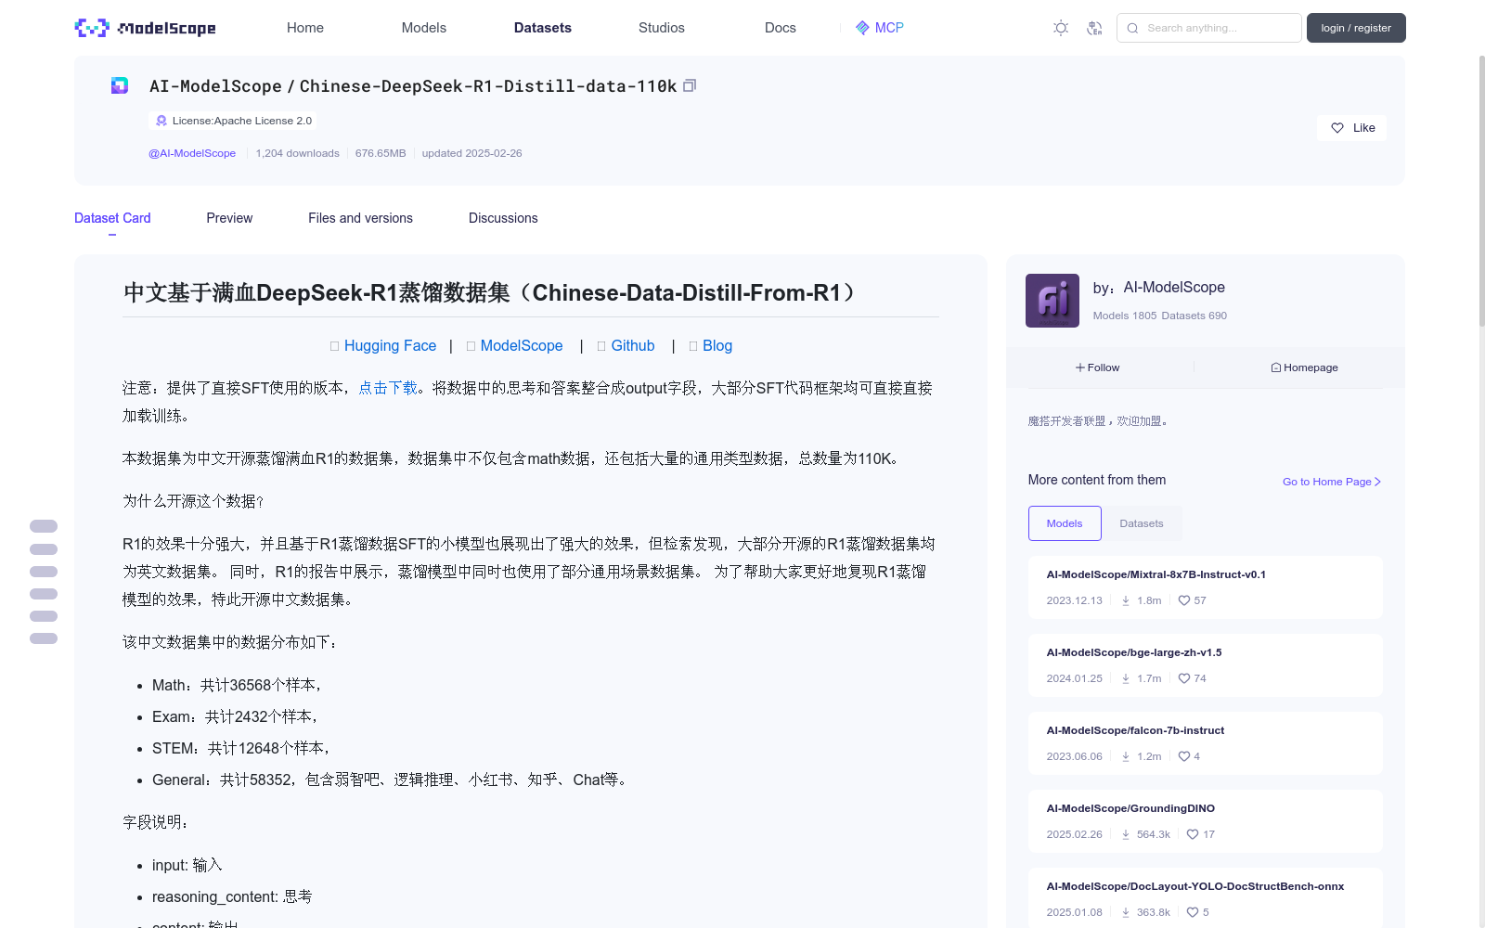This screenshot has height=928, width=1485.
Task: Click heart icon on bge-large-zh-v1.5 card
Action: click(x=1184, y=678)
